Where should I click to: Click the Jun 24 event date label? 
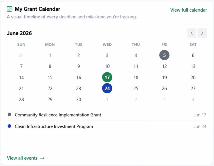[x=200, y=126]
